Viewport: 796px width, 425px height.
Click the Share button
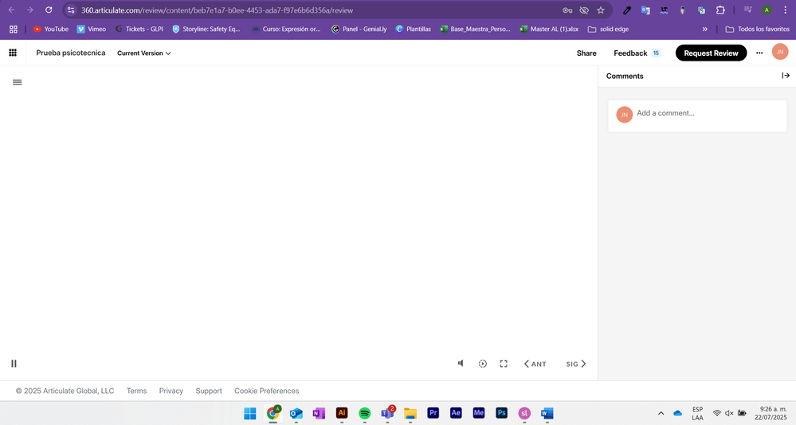point(586,53)
